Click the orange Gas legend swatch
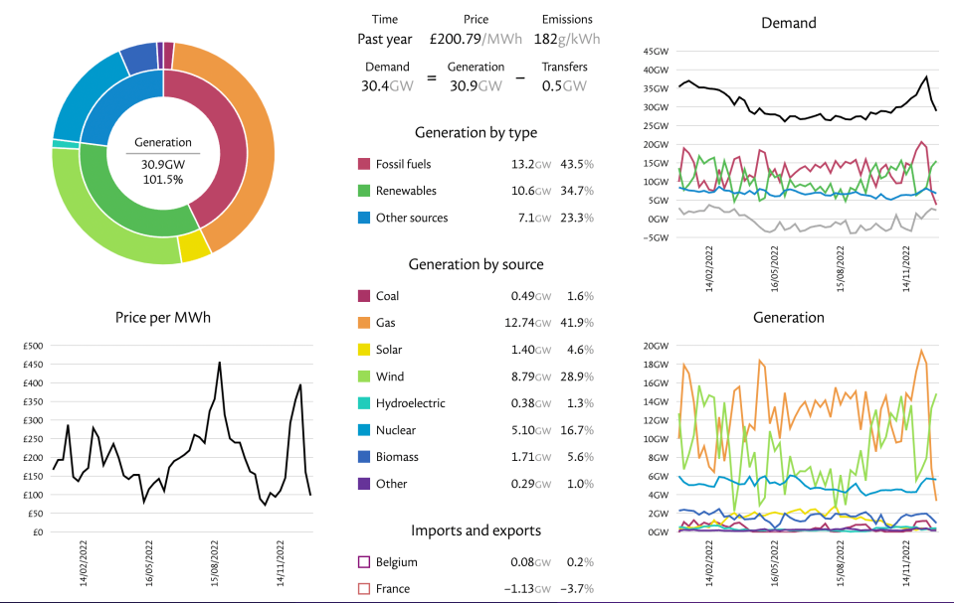 363,323
